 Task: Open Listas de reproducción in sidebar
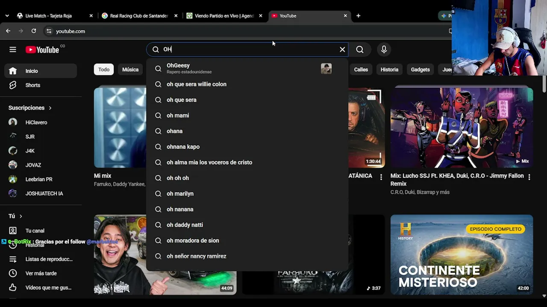tap(41, 259)
